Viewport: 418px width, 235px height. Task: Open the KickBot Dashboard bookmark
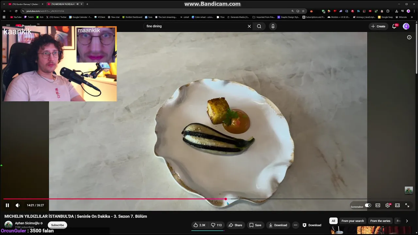pyautogui.click(x=132, y=17)
